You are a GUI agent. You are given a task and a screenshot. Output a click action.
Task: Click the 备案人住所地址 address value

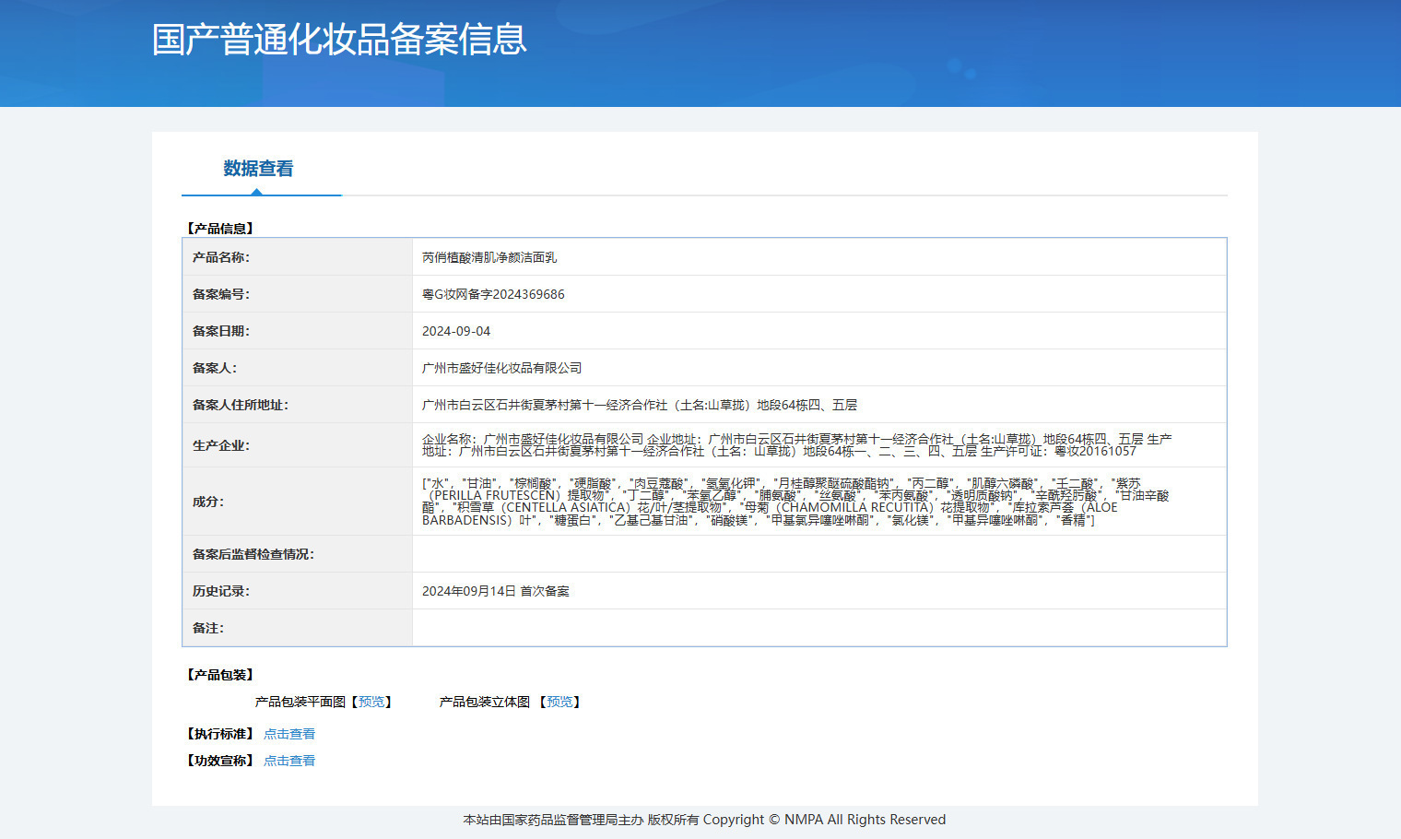(x=640, y=405)
